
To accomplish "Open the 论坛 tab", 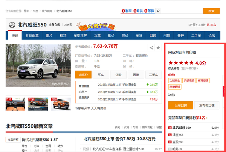I will (x=212, y=35).
